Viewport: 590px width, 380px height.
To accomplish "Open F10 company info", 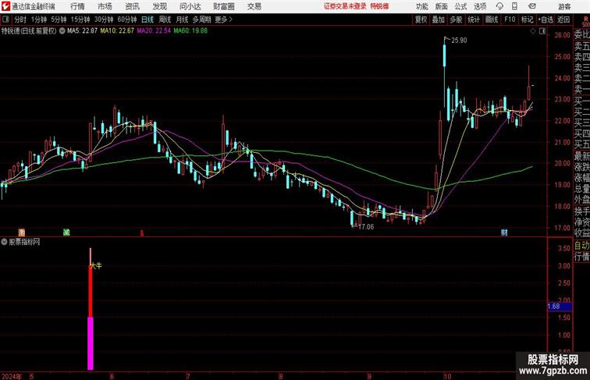I will pos(510,20).
